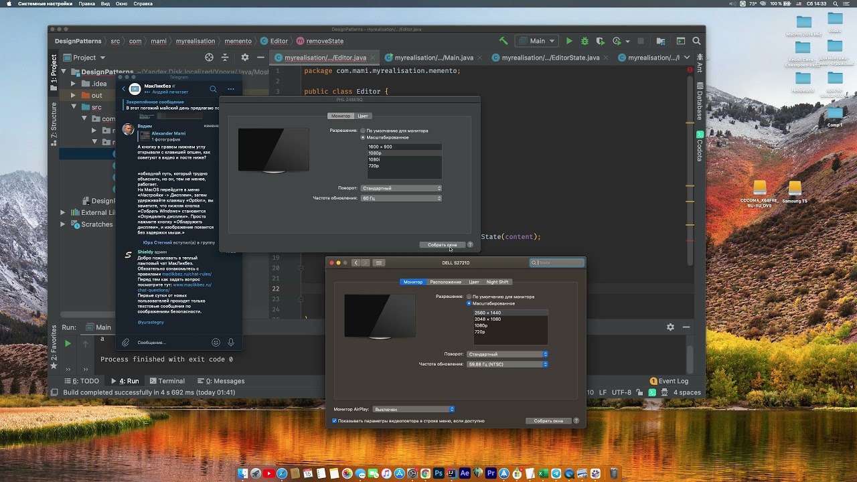Select default resolution radio in DELL window
Screen dimensions: 857x482
[469, 297]
